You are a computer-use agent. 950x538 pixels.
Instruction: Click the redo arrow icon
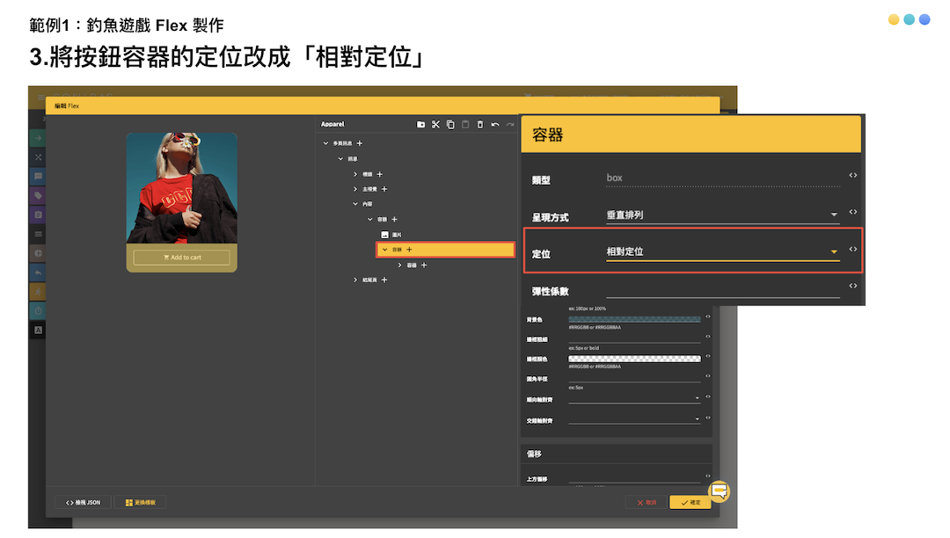click(510, 125)
